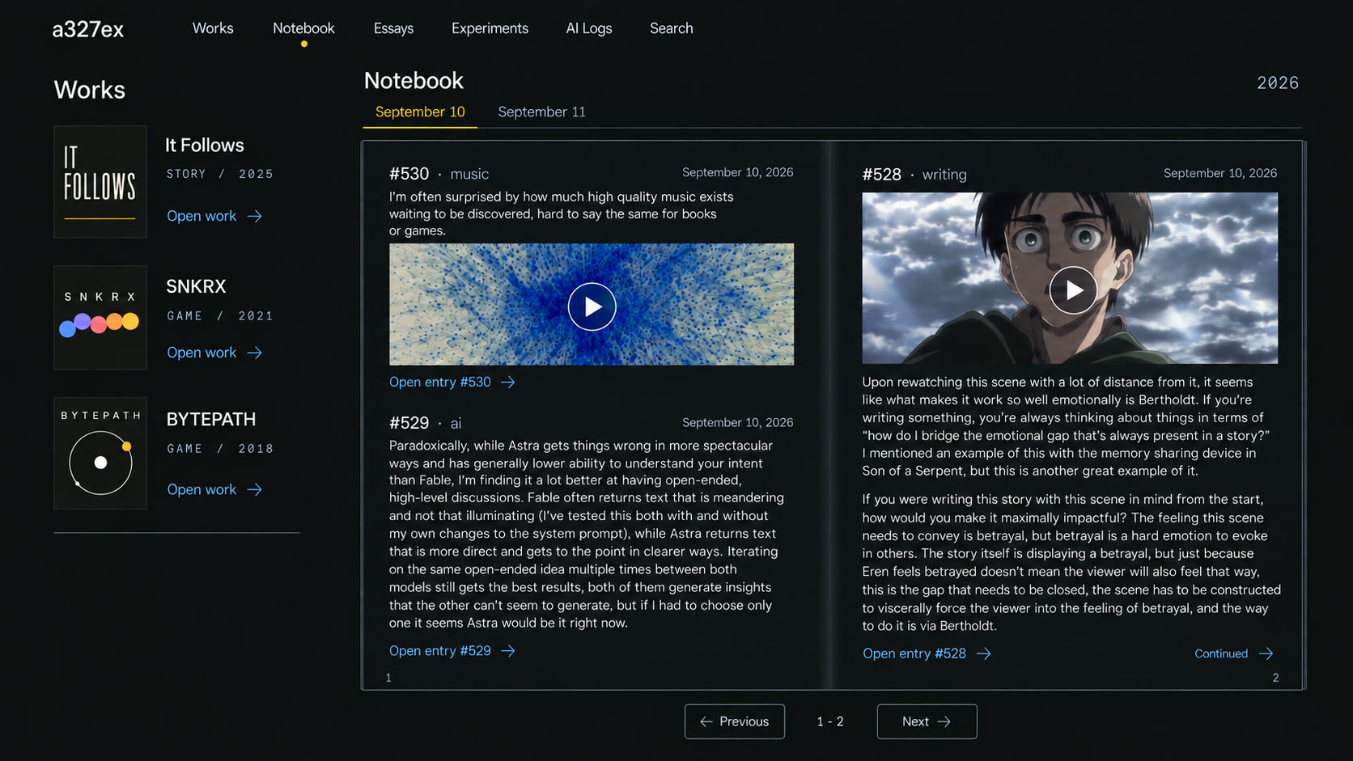Click the Continued link
1353x761 pixels.
pos(1221,653)
